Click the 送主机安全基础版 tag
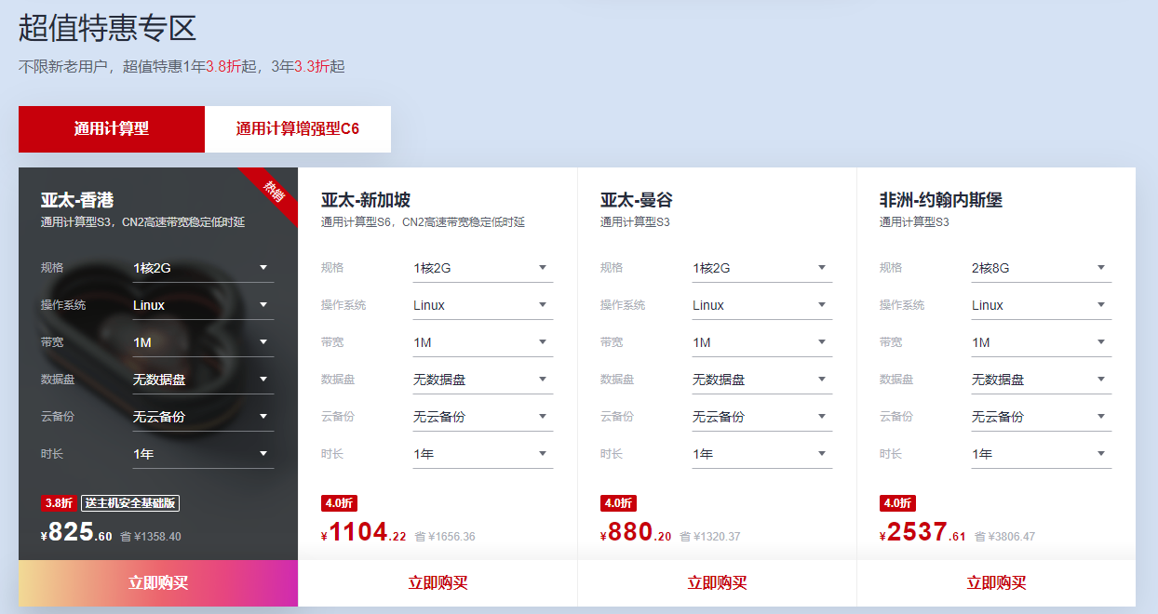Viewport: 1158px width, 614px height. pyautogui.click(x=130, y=503)
